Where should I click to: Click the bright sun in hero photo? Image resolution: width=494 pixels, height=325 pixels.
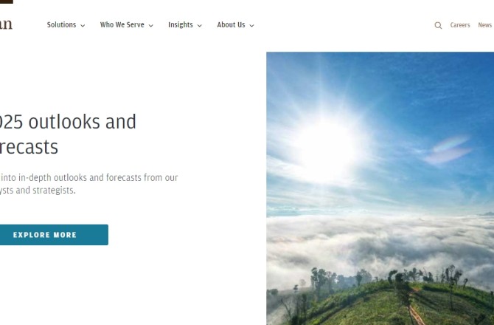[x=324, y=148]
